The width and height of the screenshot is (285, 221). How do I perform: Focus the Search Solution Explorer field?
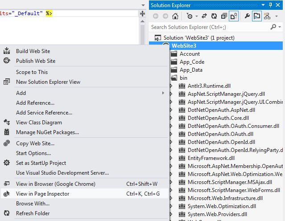pyautogui.click(x=209, y=27)
